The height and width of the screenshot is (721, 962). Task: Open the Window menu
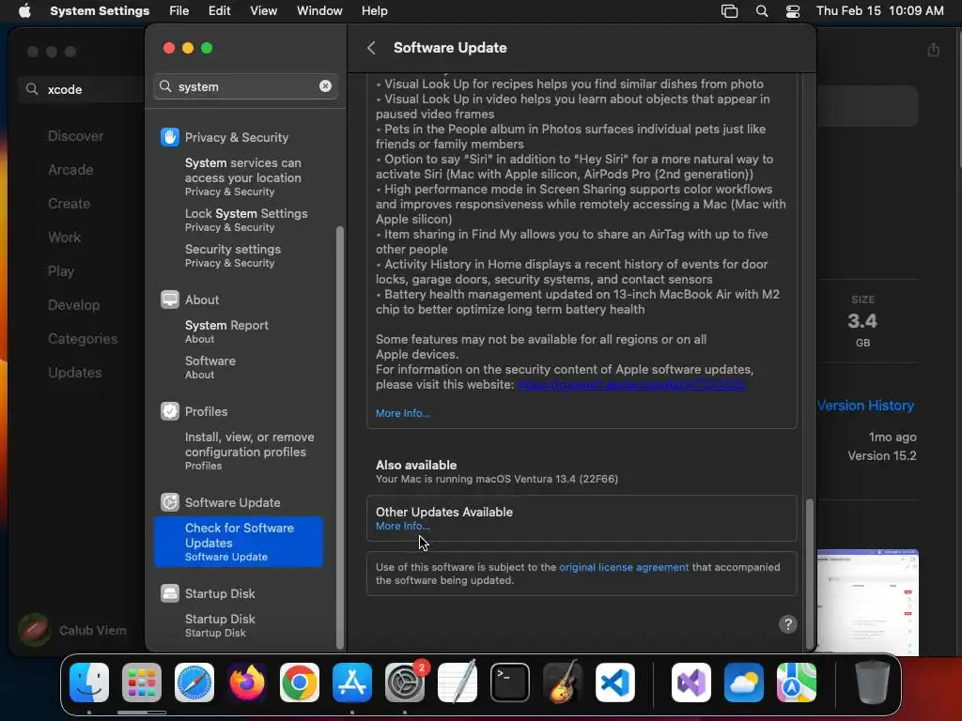[319, 11]
